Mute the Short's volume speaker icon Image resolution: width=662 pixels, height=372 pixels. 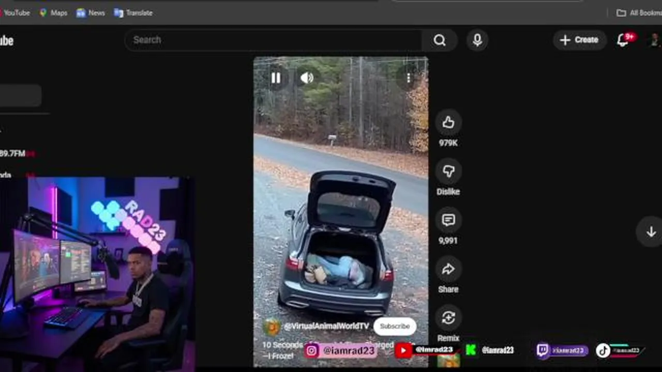click(307, 78)
